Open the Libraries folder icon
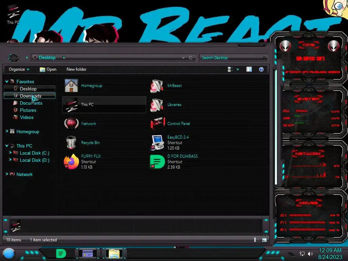 pos(157,105)
